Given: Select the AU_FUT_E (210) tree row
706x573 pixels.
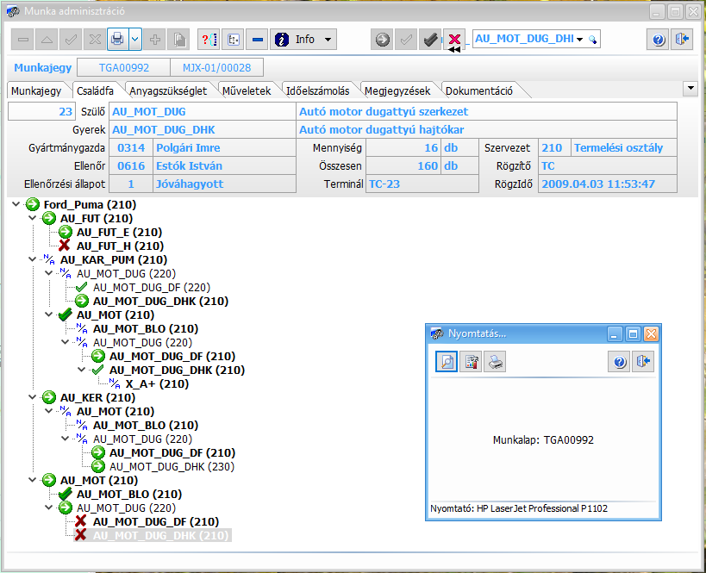Looking at the screenshot, I should coord(119,233).
